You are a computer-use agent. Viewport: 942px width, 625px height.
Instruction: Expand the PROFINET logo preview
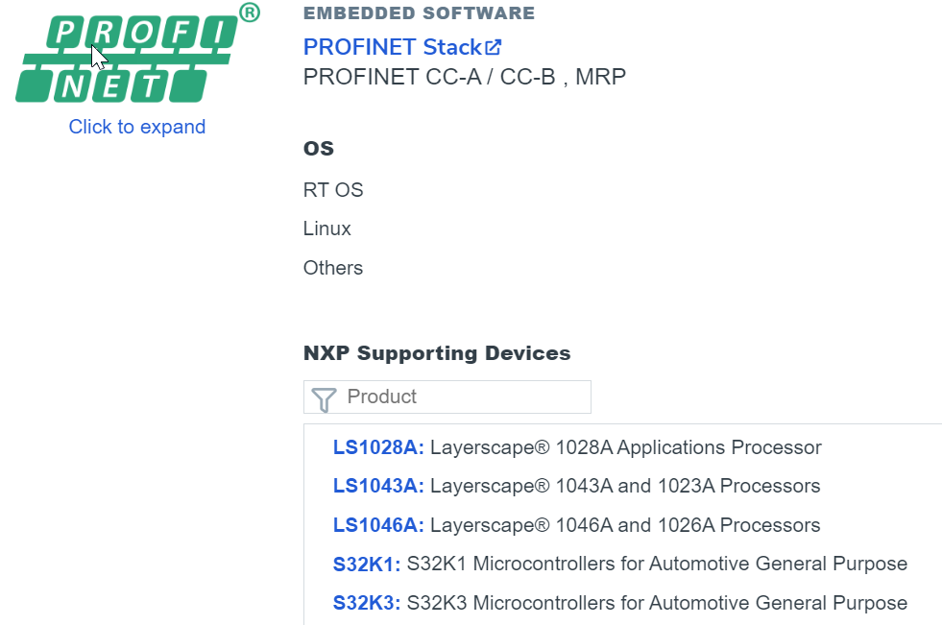136,126
